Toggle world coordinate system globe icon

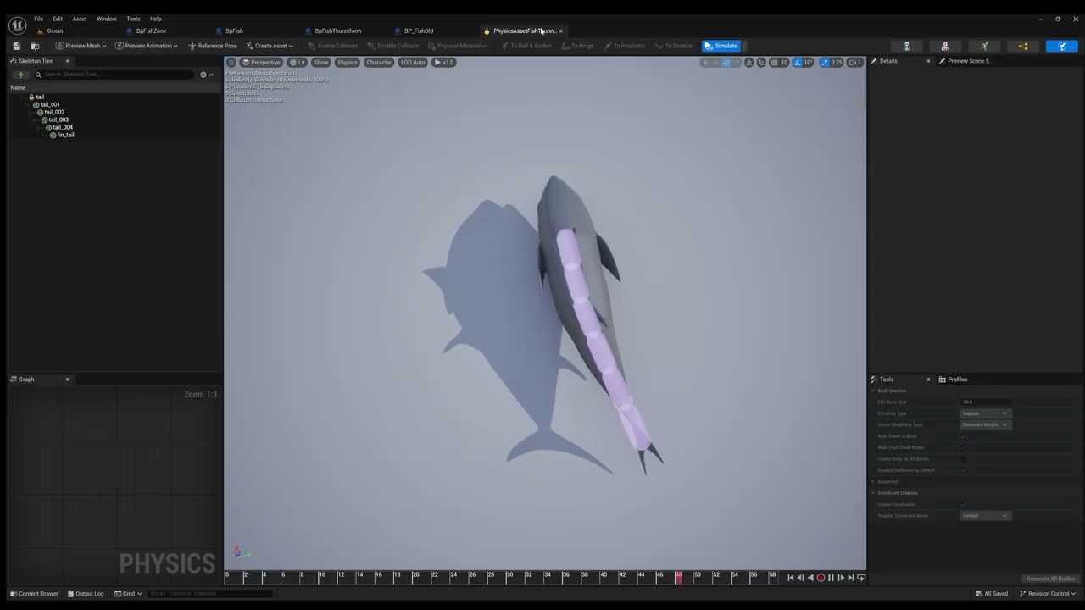click(748, 62)
